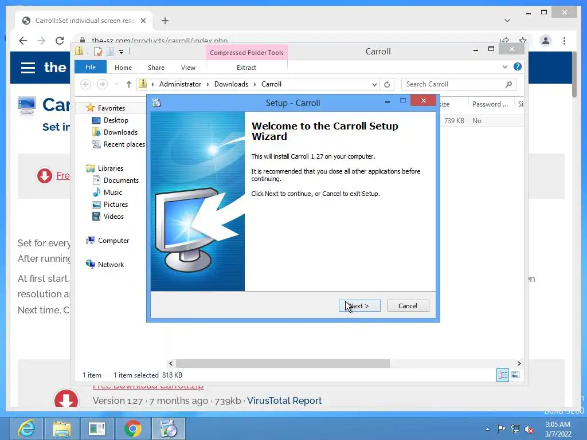Screen dimensions: 587x440
Task: Open the File tab in Explorer
Action: point(90,68)
